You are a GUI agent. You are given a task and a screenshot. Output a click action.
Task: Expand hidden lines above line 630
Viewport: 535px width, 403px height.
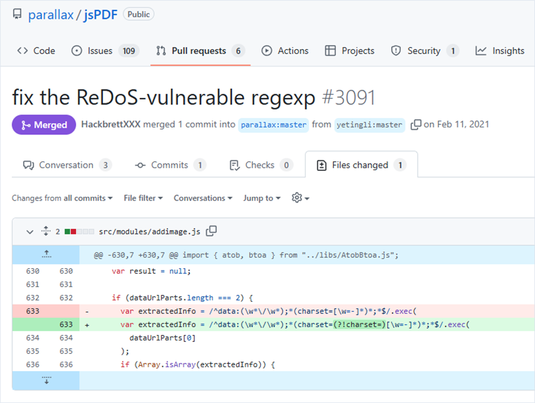46,255
